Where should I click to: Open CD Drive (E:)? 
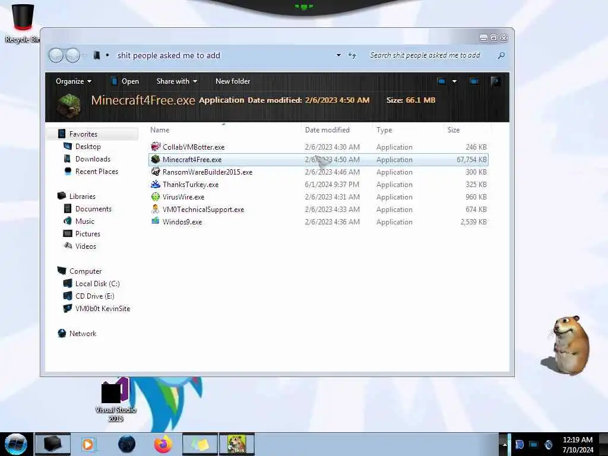[x=94, y=296]
